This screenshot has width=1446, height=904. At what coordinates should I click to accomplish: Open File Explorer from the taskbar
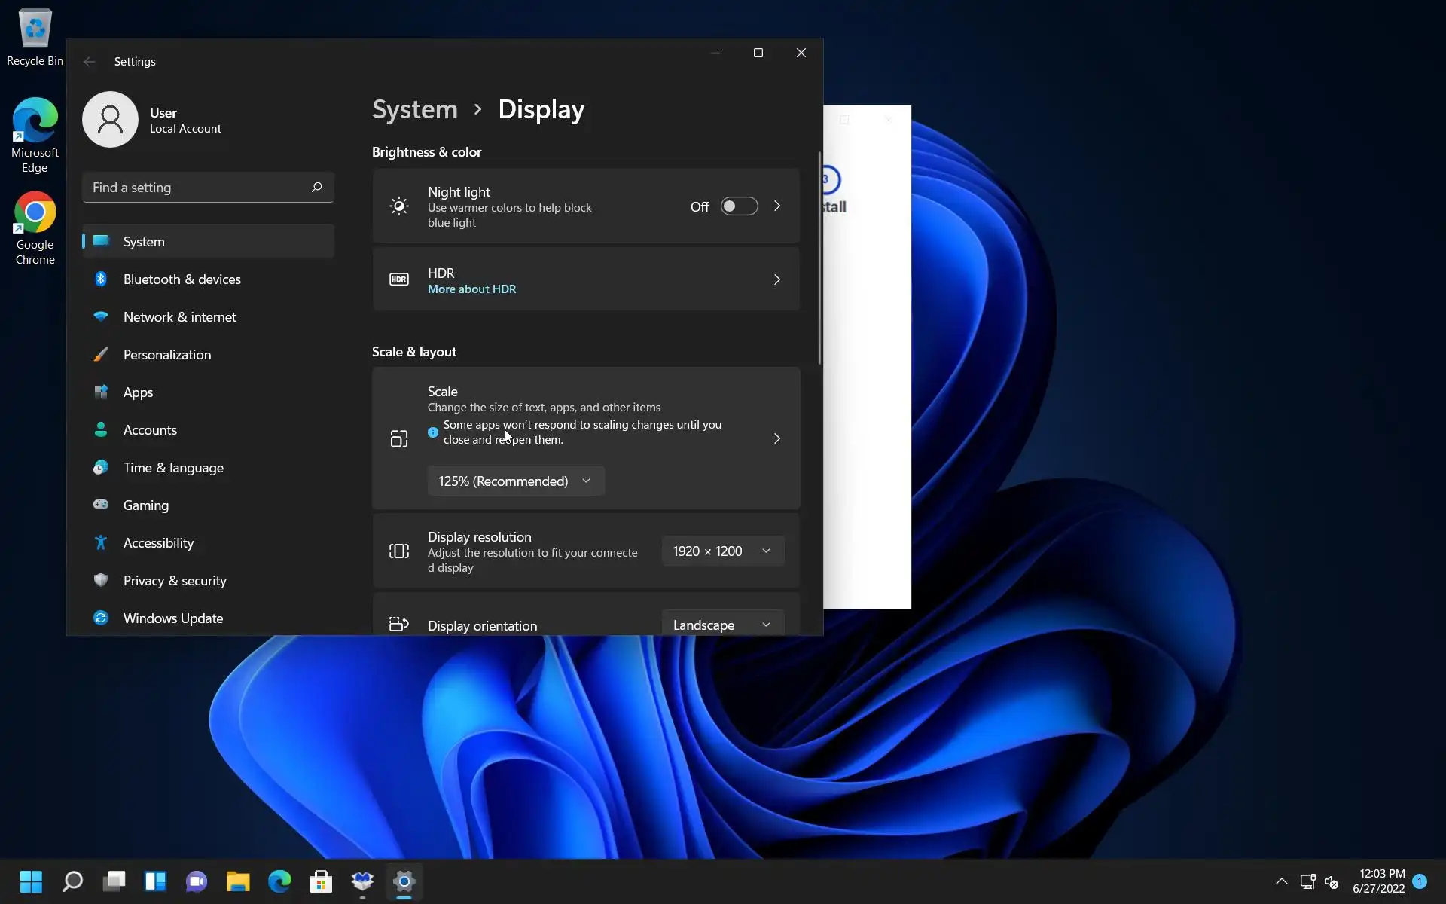coord(238,881)
